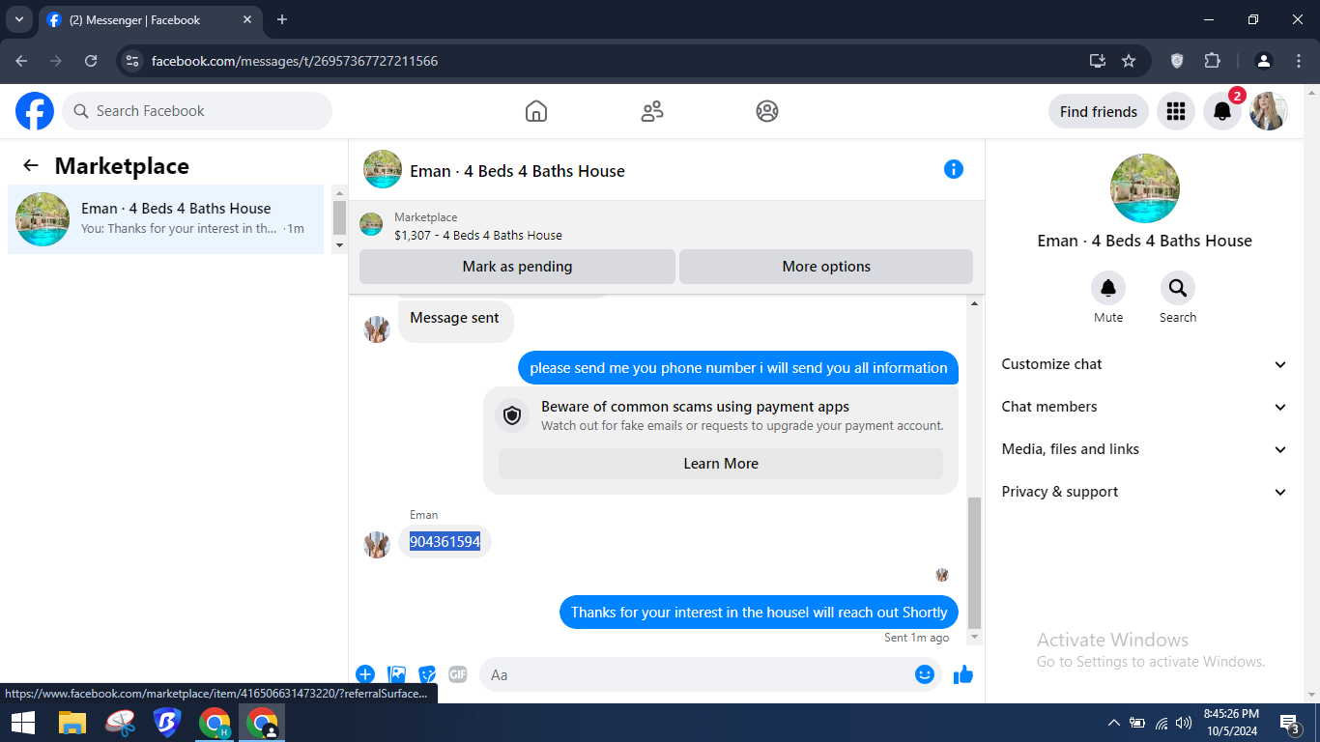Attach a photo with the image icon

pyautogui.click(x=396, y=674)
